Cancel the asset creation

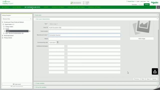pyautogui.click(x=154, y=79)
